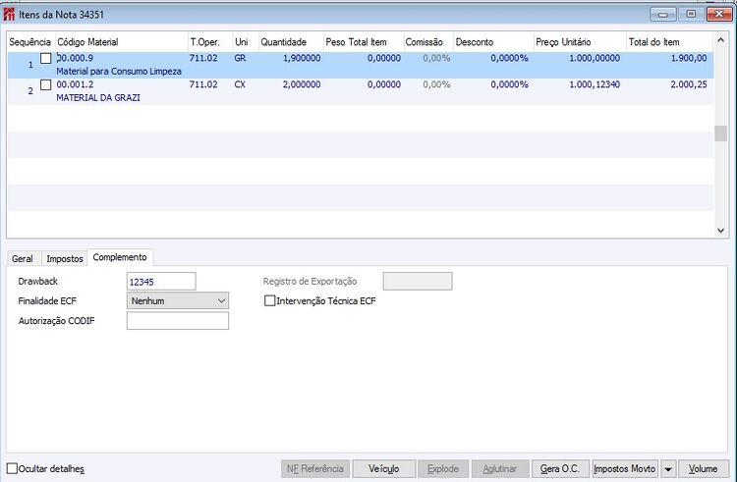
Task: Tick the checkbox for item 00.000.9
Action: (x=45, y=58)
